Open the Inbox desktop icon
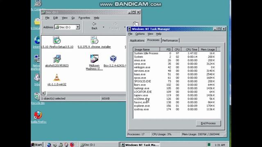The width and height of the screenshot is (262, 147). coord(37,78)
